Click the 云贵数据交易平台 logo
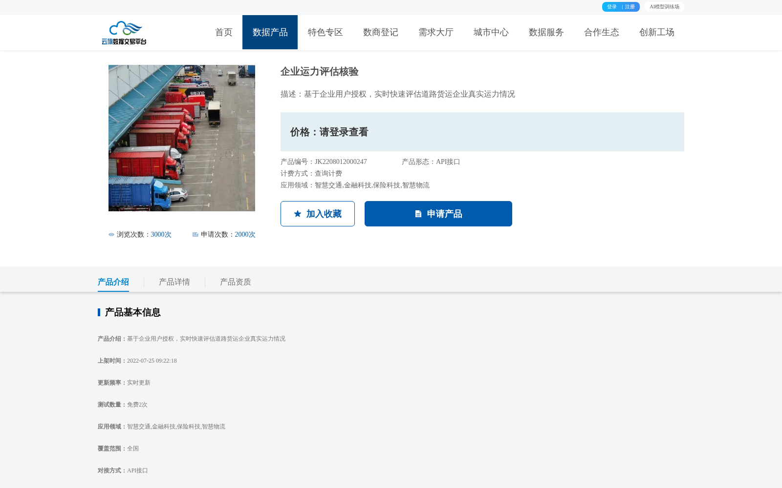Screen dimensions: 782x488 [x=124, y=33]
